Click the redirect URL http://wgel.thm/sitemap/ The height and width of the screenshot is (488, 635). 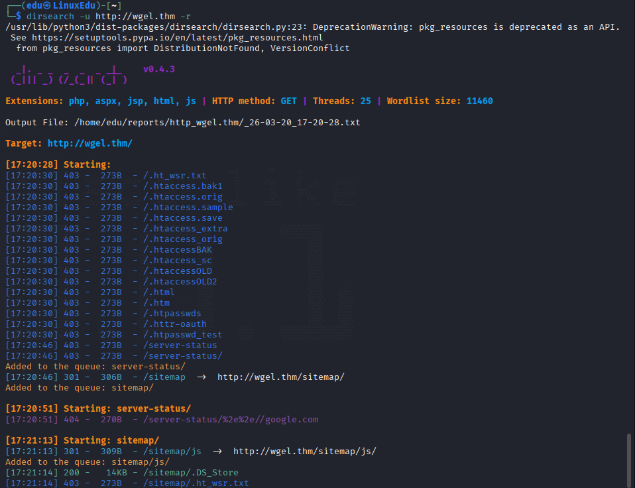coord(281,377)
